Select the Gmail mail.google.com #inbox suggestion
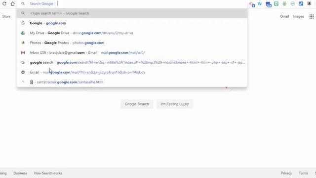Viewport: 316px width, 178px height. click(x=132, y=72)
